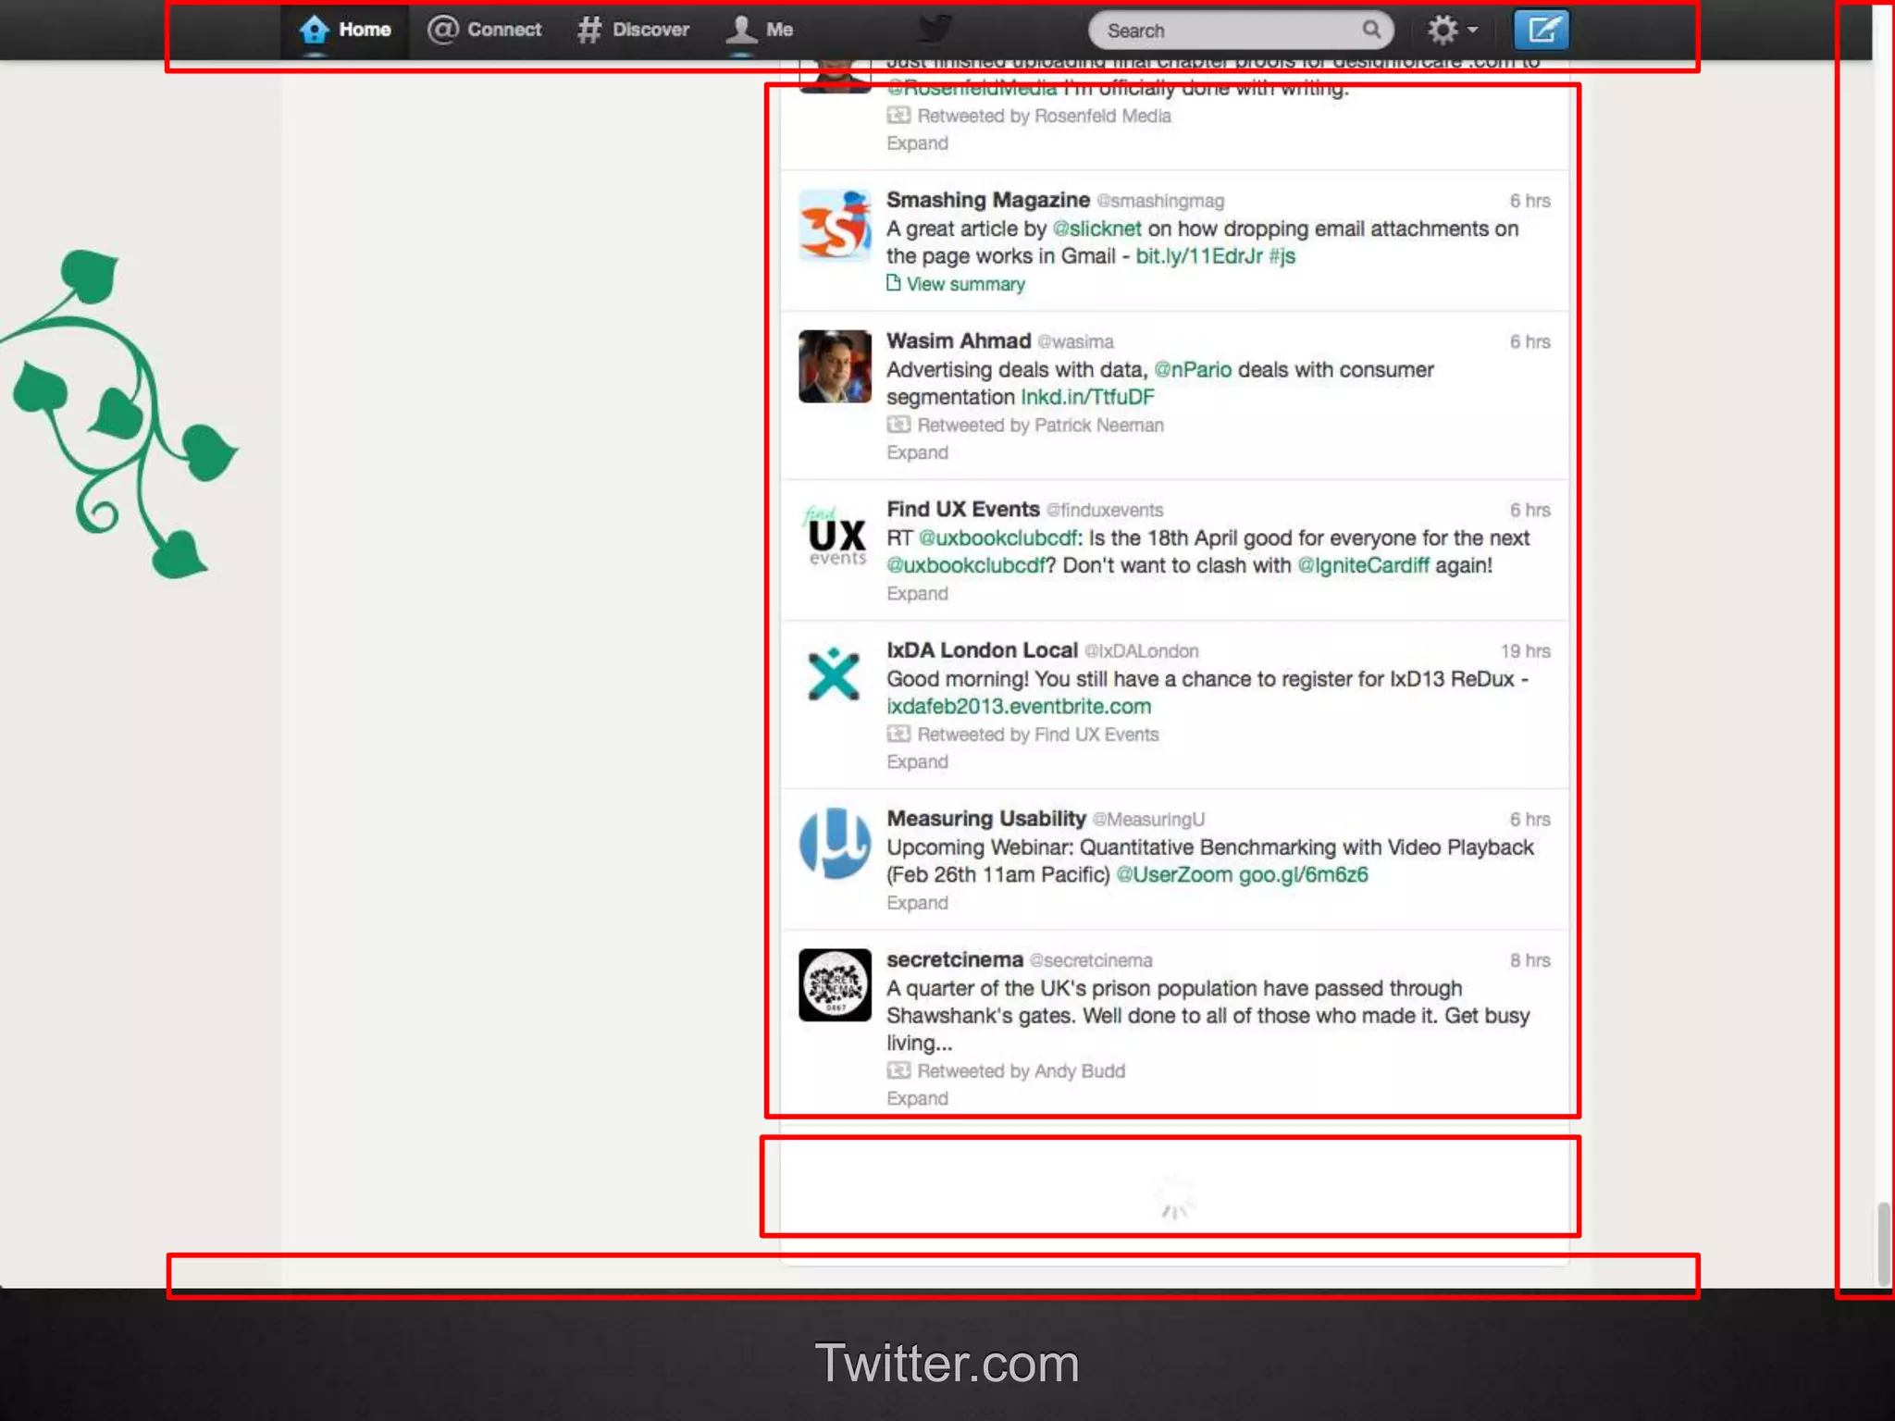Viewport: 1895px width, 1421px height.
Task: Click the IxDA London Local avatar icon
Action: (x=835, y=675)
